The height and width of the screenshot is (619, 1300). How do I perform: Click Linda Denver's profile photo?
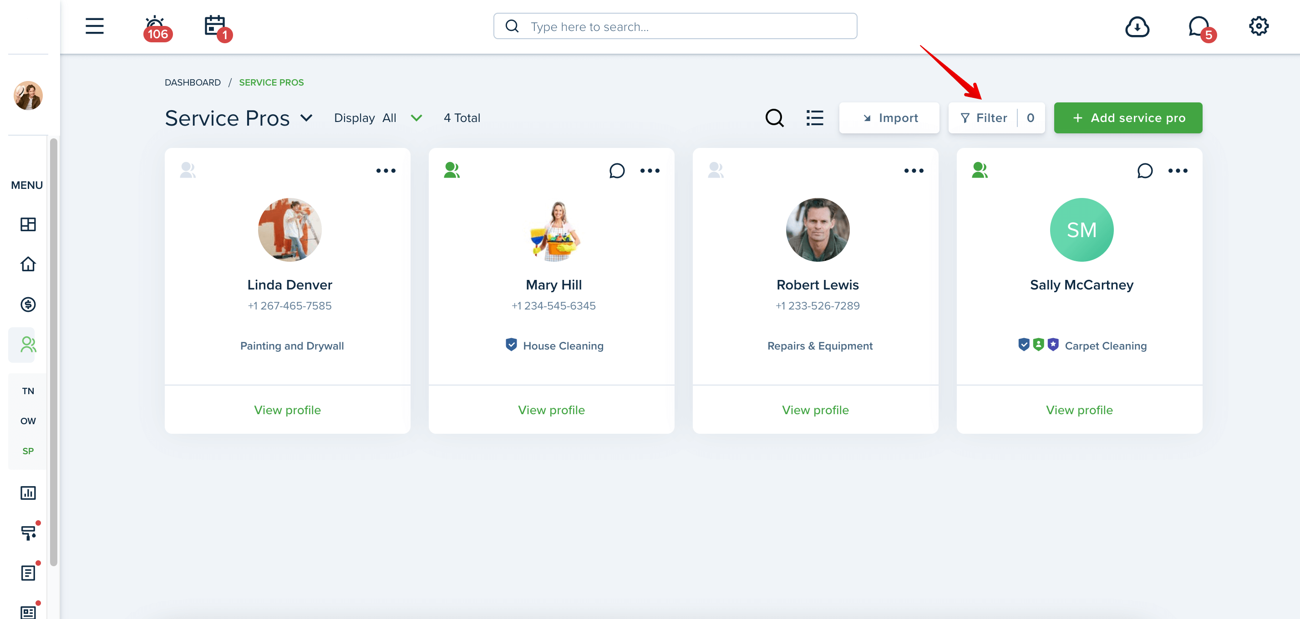point(289,230)
